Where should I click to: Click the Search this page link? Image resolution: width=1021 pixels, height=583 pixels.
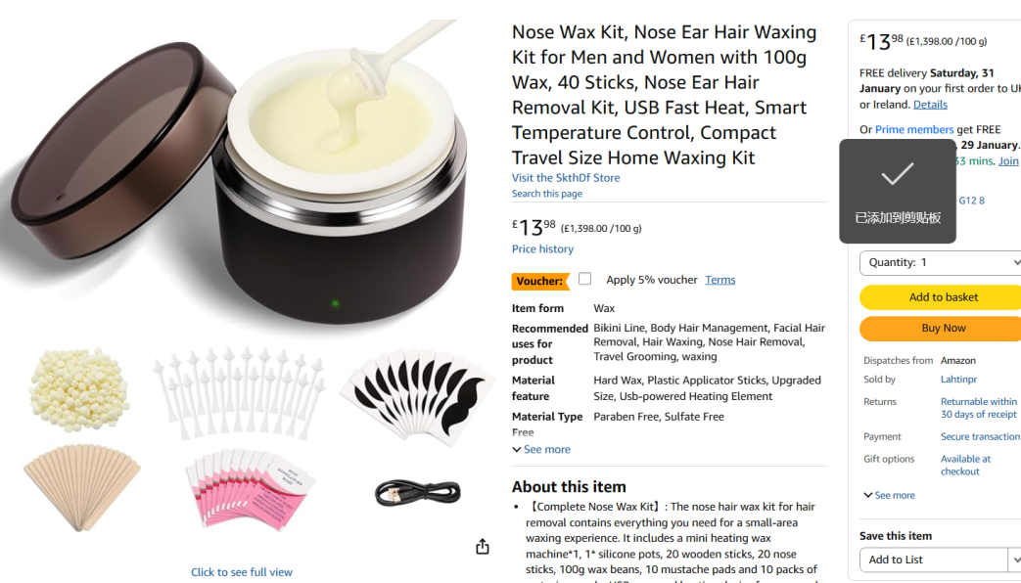tap(547, 194)
